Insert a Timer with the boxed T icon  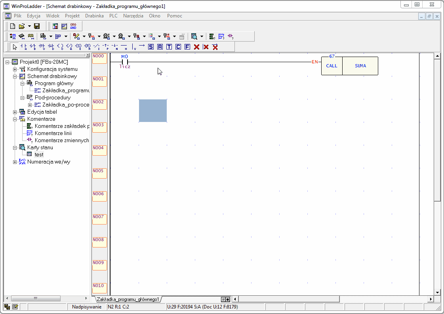(169, 47)
